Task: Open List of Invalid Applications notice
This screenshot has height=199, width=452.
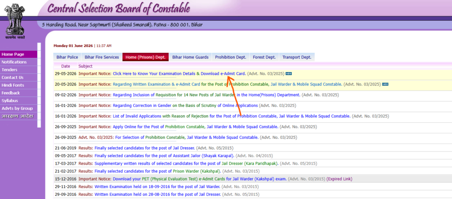Action: click(x=231, y=116)
